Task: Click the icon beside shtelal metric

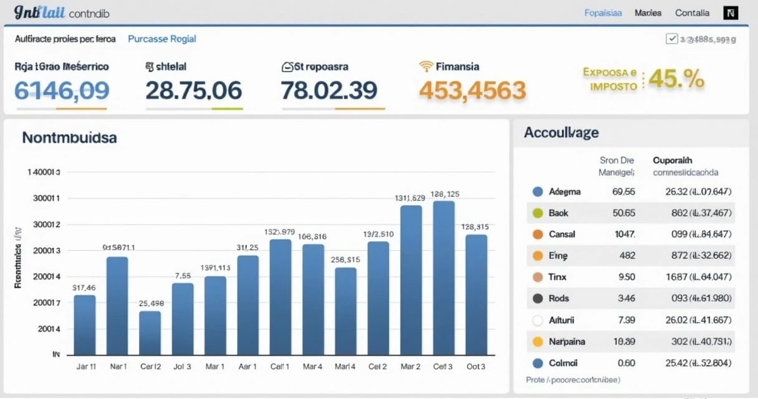Action: 149,66
